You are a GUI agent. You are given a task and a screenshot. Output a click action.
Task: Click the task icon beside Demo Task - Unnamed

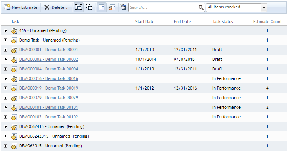pyautogui.click(x=14, y=40)
